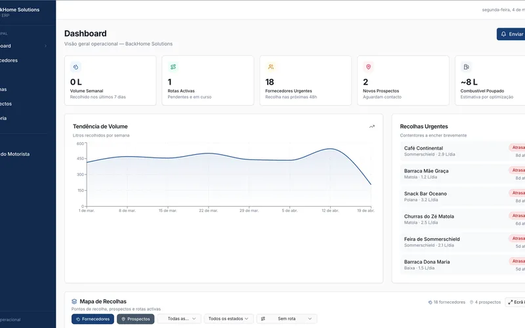Click the pin icon beside 4 prospectos

(x=471, y=302)
